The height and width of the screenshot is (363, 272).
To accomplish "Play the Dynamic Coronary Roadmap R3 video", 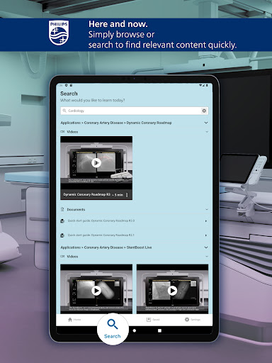I will [x=96, y=162].
